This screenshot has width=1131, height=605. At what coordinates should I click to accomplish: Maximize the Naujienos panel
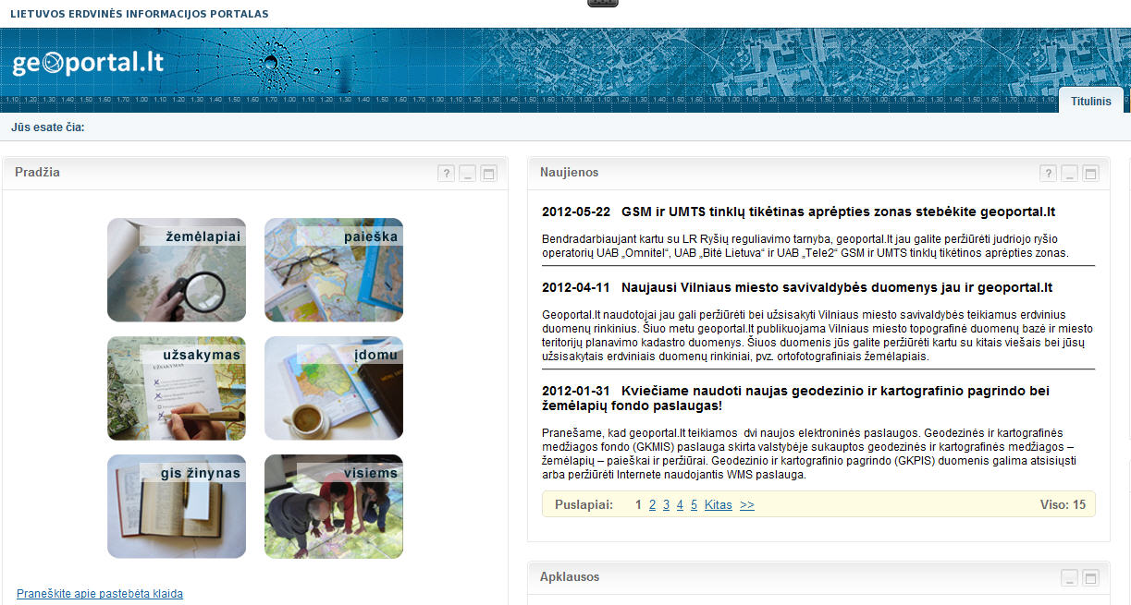click(1091, 173)
